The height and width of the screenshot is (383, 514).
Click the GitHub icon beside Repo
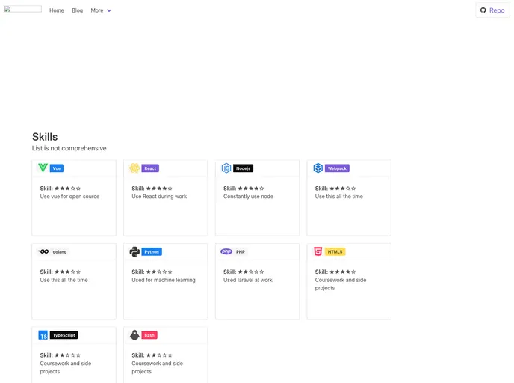pos(483,10)
